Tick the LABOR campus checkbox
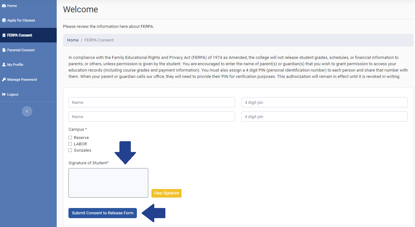415x227 pixels. (x=70, y=144)
